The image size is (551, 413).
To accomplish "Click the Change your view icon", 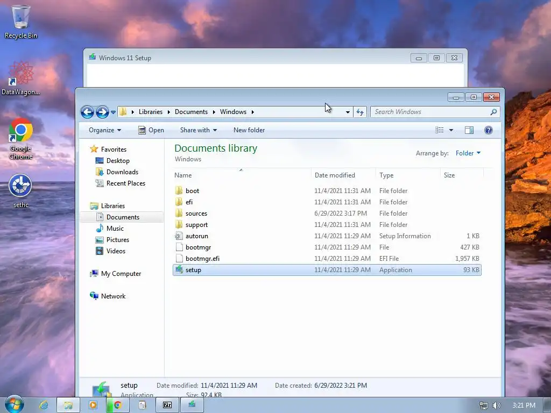I will coord(439,130).
